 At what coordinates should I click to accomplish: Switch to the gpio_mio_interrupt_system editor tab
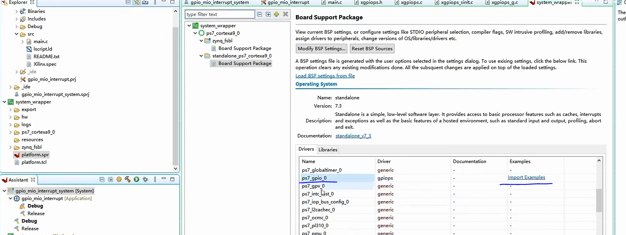point(216,3)
